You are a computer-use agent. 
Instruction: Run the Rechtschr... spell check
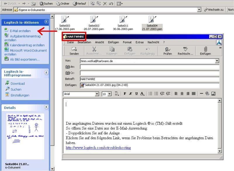(x=185, y=51)
